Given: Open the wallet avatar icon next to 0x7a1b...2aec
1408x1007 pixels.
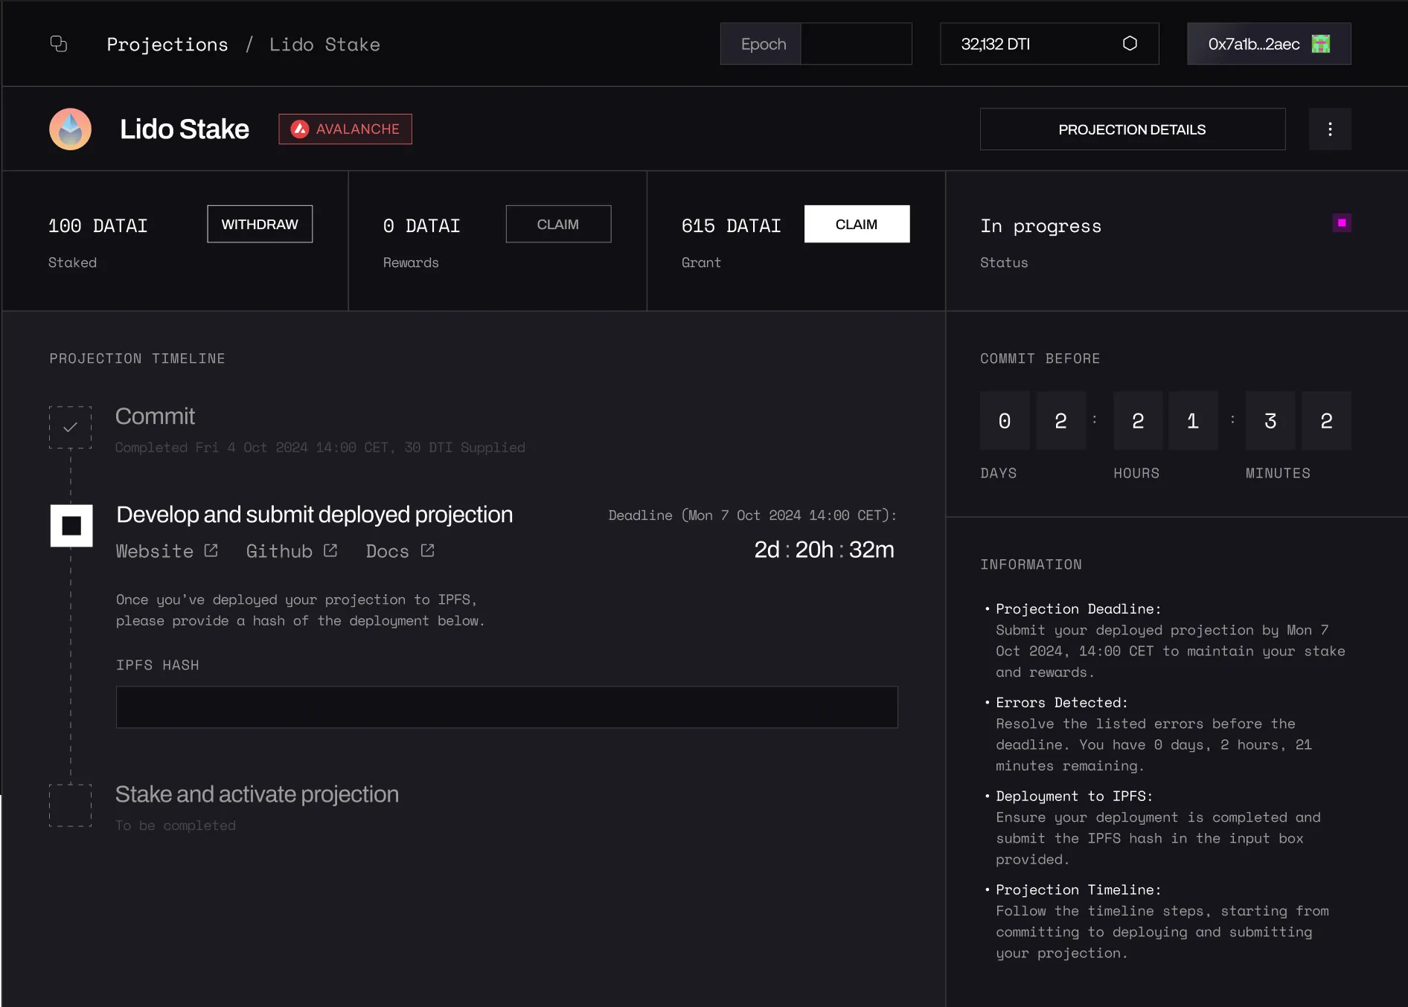Looking at the screenshot, I should [x=1321, y=44].
